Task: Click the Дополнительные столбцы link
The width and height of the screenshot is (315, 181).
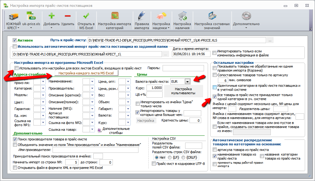Action: (x=116, y=131)
